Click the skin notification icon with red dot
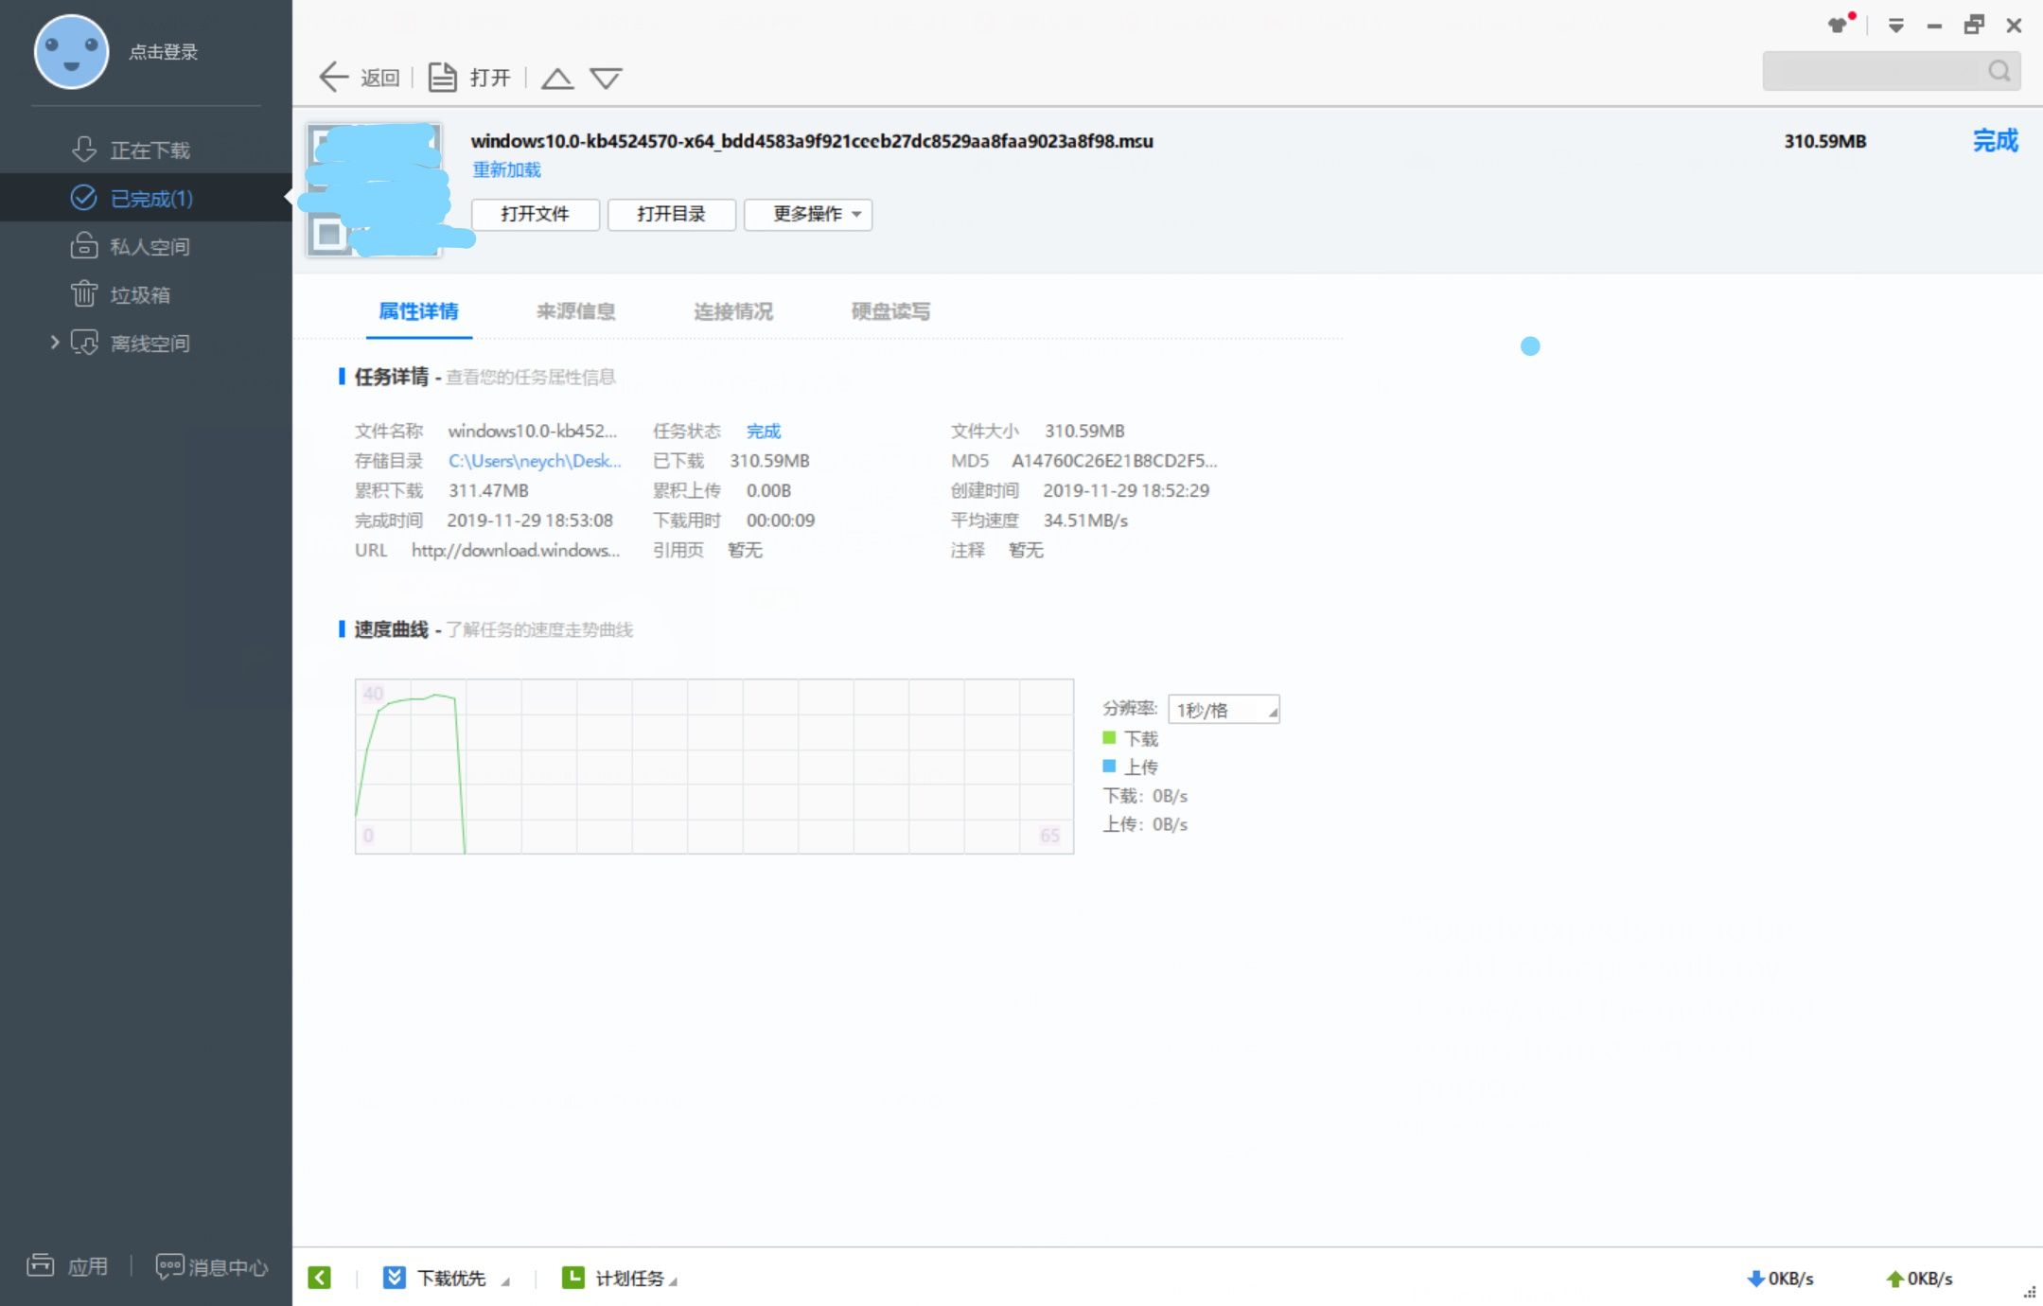Screen dimensions: 2043x1306 tap(1840, 24)
